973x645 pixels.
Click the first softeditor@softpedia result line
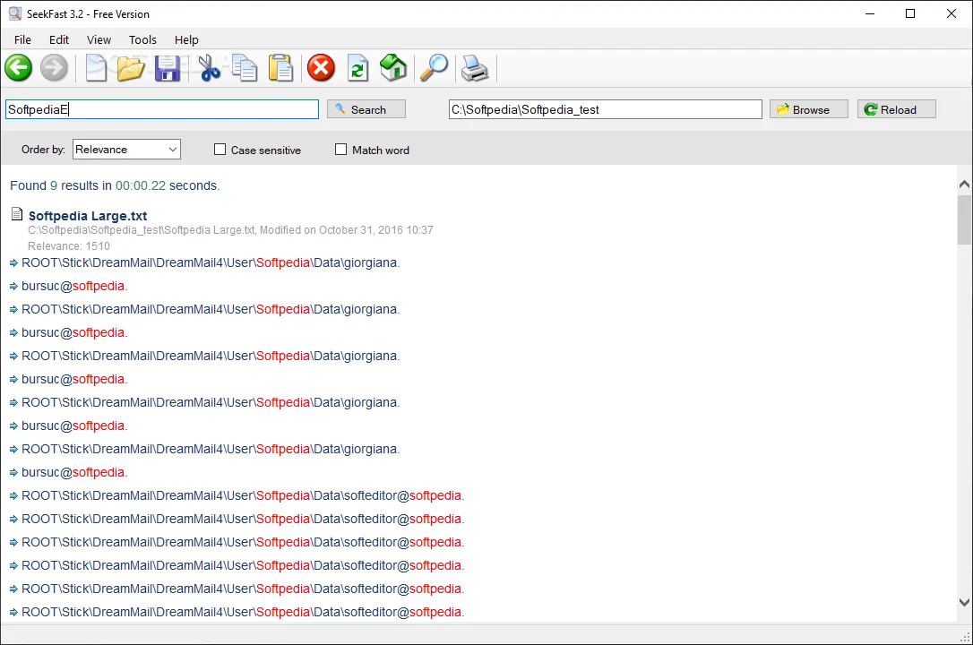[237, 495]
